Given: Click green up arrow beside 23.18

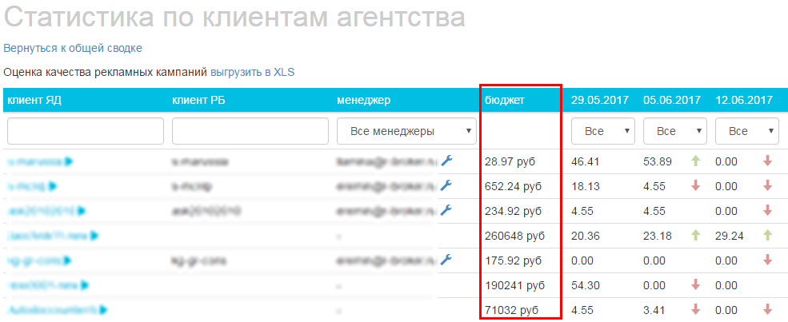Looking at the screenshot, I should [695, 235].
